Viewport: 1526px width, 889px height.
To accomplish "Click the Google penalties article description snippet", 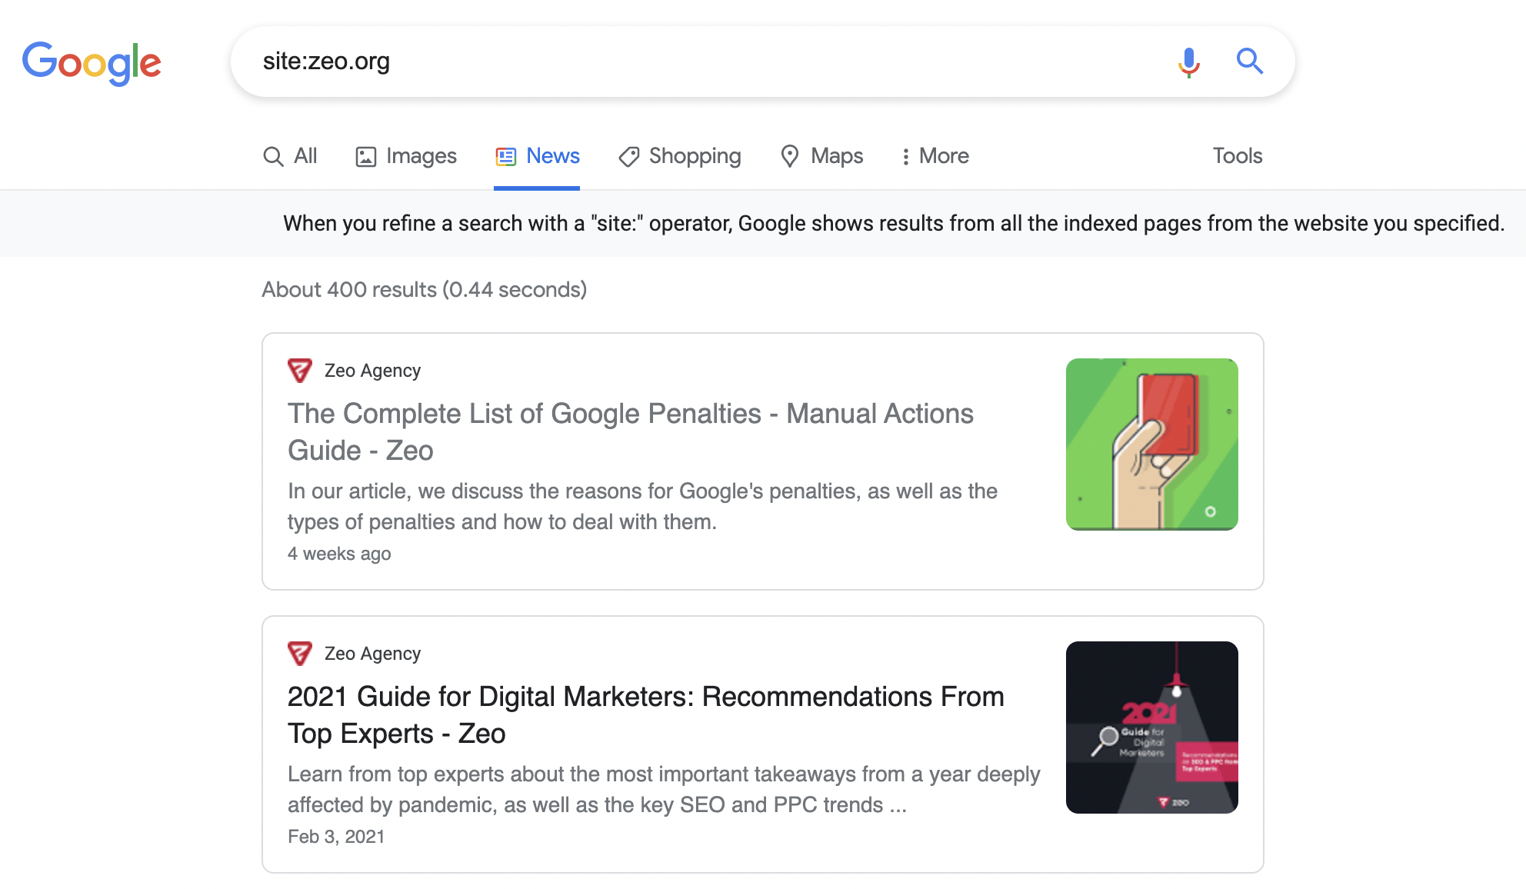I will click(x=643, y=507).
